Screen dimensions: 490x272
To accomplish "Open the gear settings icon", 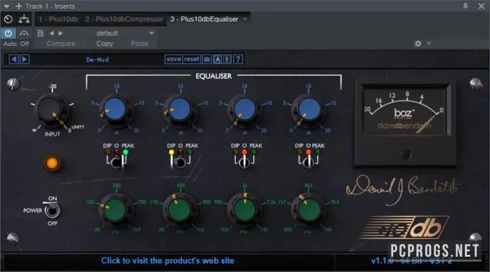I will [x=418, y=43].
